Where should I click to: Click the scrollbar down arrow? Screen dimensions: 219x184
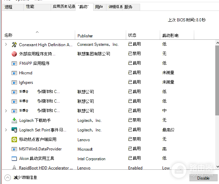(x=217, y=167)
